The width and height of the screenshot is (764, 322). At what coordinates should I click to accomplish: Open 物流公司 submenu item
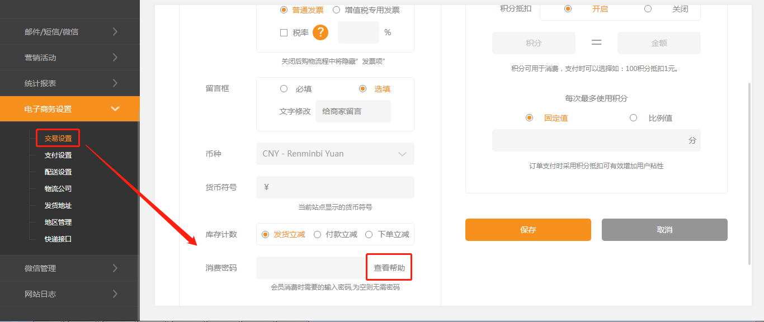58,189
